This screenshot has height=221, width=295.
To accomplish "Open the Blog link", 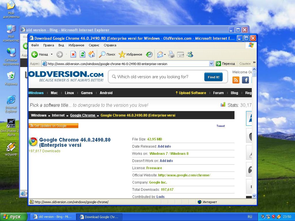I will pos(235,93).
